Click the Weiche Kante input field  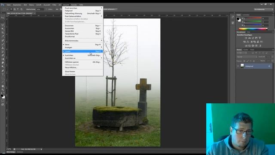pos(40,9)
